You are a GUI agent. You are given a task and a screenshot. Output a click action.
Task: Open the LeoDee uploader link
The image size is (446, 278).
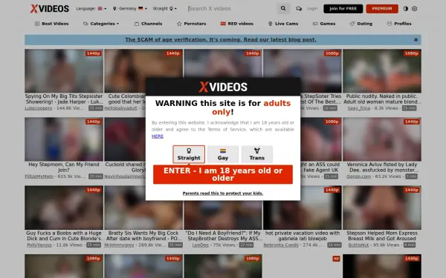pyautogui.click(x=200, y=245)
